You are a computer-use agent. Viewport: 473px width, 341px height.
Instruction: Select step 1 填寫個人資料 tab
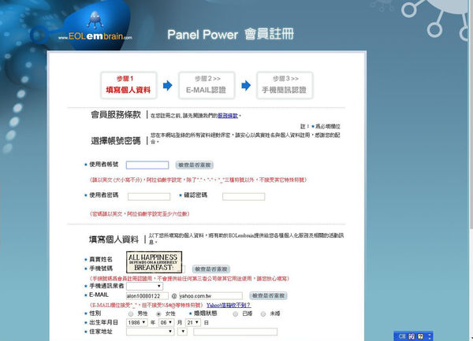point(128,85)
